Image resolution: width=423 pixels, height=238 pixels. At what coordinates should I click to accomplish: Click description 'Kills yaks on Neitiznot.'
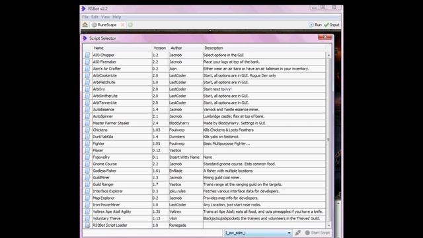click(x=221, y=137)
